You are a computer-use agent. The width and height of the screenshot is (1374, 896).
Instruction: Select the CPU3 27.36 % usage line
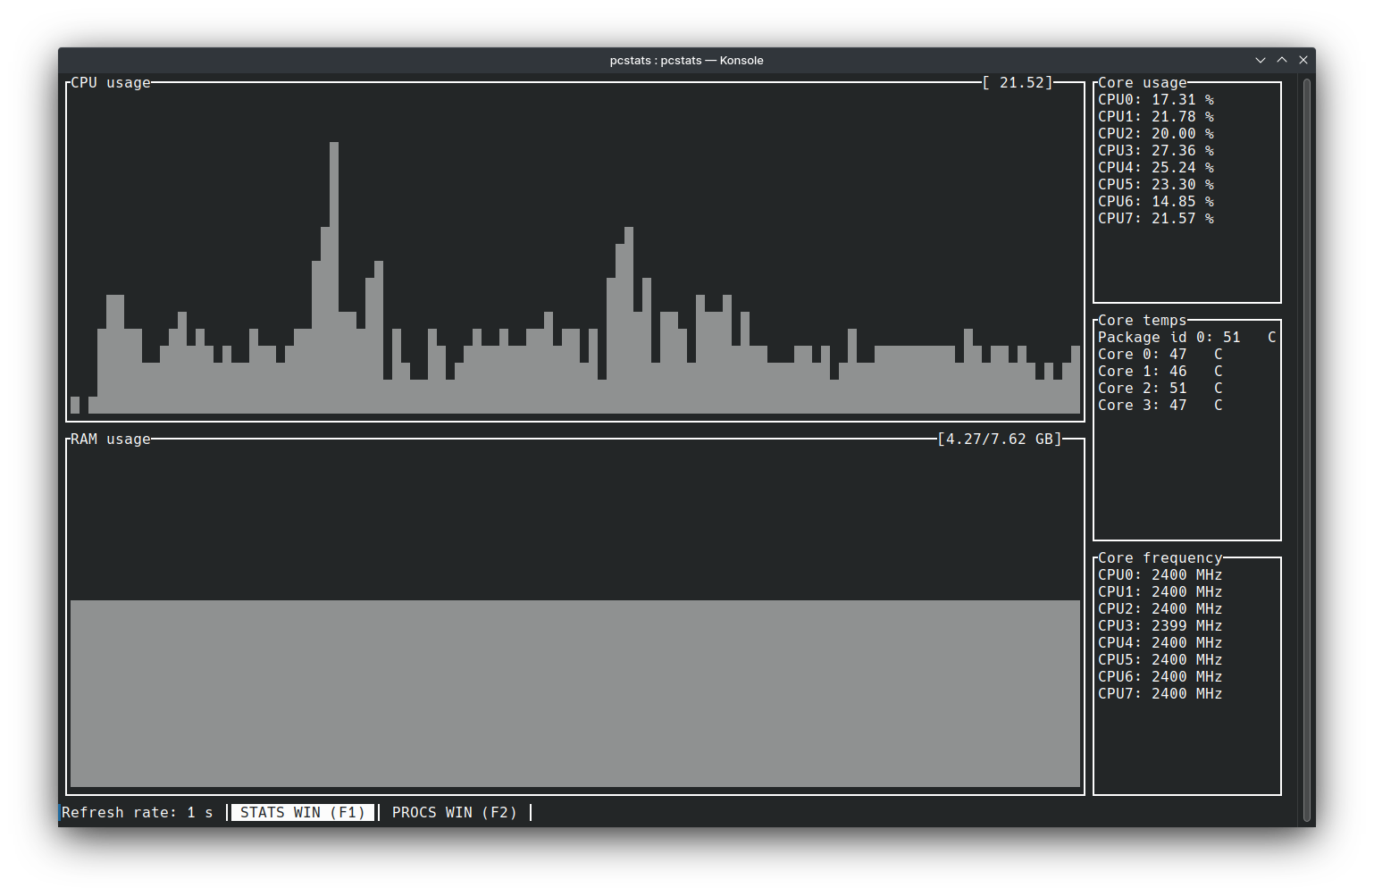pos(1155,150)
